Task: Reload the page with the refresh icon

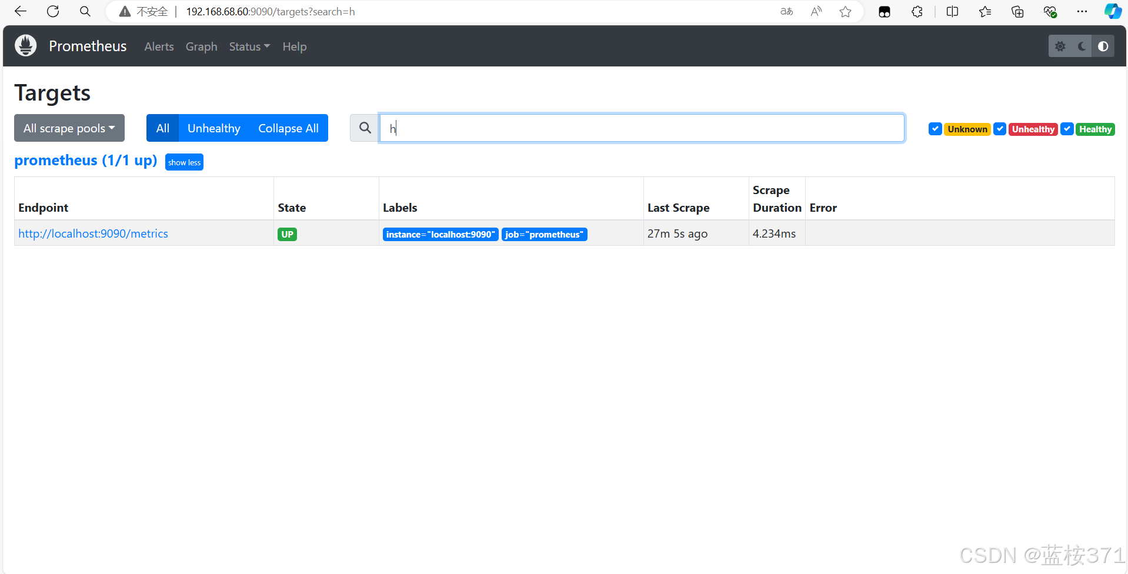Action: [x=53, y=11]
